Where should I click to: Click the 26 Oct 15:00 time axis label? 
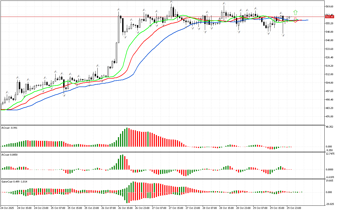pyautogui.click(x=125, y=208)
